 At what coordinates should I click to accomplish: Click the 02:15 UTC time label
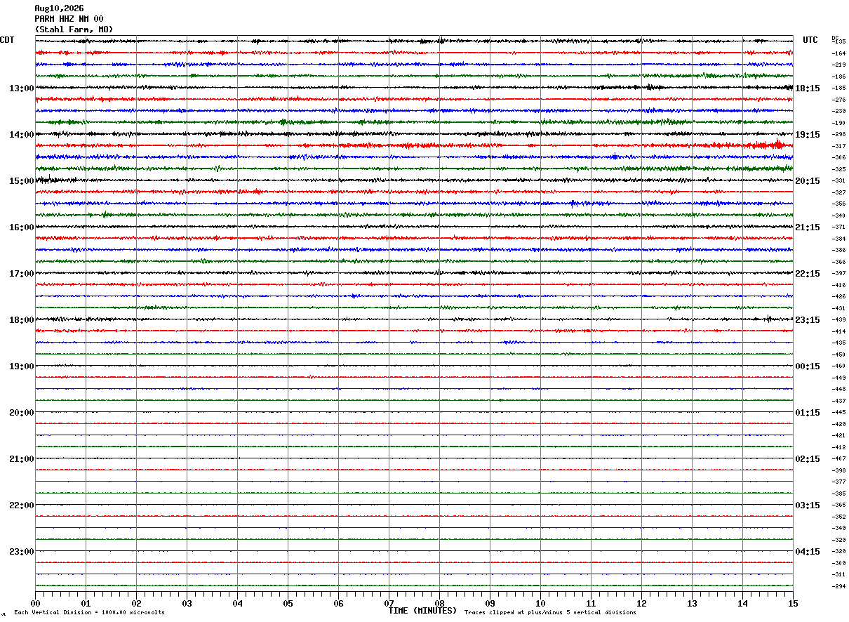pyautogui.click(x=808, y=459)
